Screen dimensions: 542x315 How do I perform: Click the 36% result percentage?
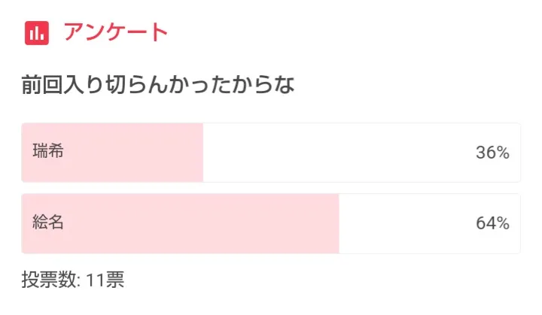pyautogui.click(x=492, y=153)
